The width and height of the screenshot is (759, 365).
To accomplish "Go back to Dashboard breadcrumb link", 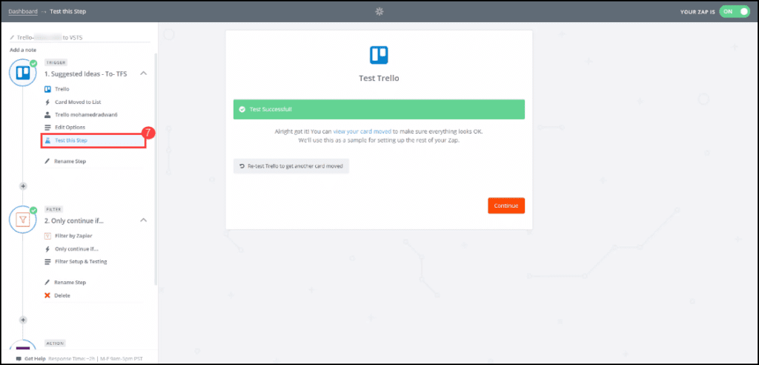I will (x=23, y=12).
